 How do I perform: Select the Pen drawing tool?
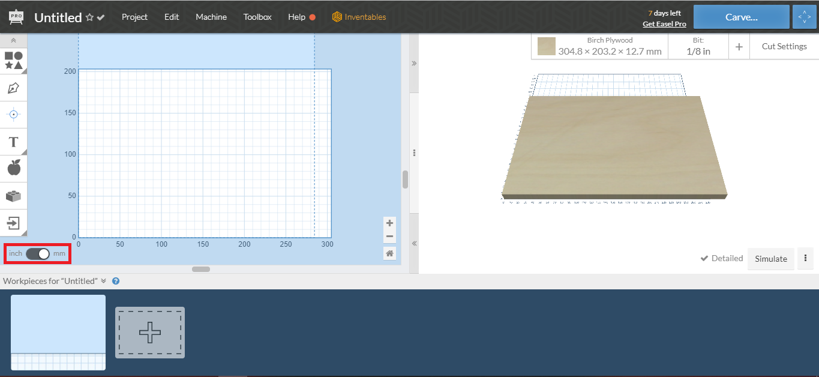(x=14, y=88)
